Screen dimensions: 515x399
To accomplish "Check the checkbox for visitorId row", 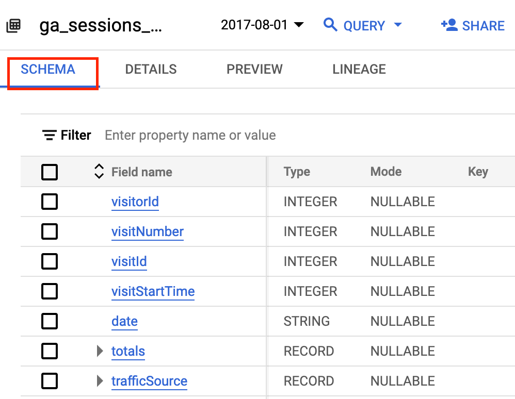I will coord(50,202).
